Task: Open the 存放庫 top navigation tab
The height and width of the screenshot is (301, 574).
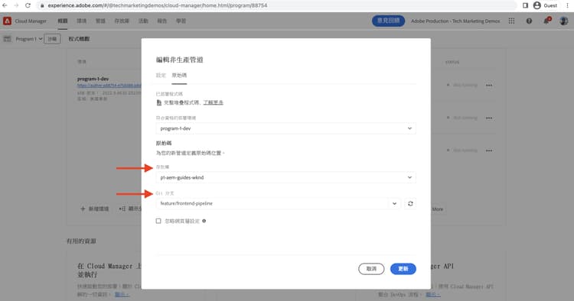Action: click(122, 21)
